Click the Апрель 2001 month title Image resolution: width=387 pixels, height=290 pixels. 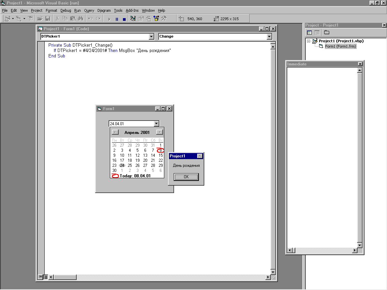click(137, 133)
